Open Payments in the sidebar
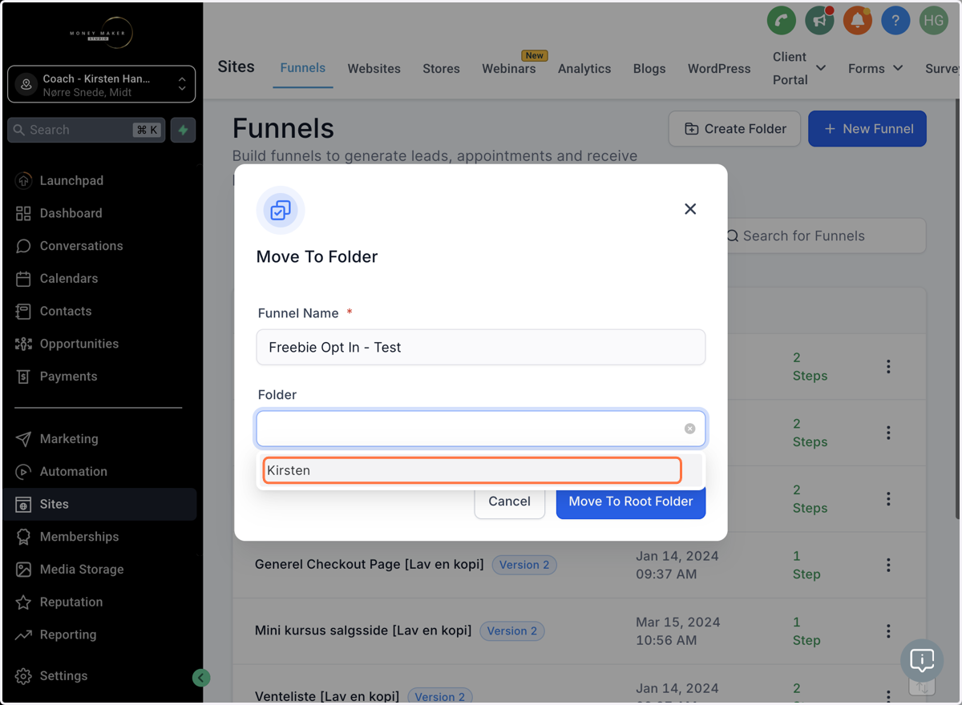962x705 pixels. click(68, 377)
